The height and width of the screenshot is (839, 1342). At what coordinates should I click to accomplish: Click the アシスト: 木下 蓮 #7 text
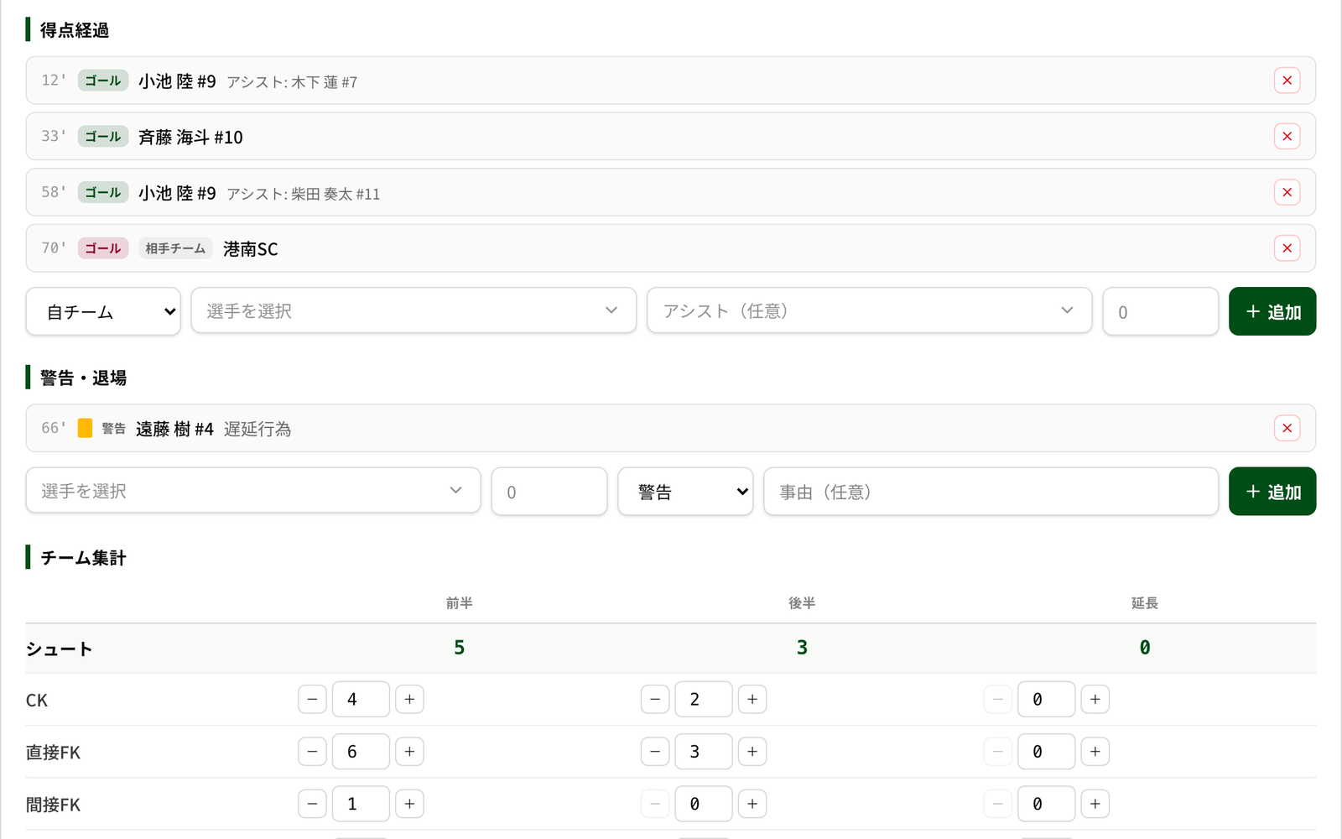[292, 82]
